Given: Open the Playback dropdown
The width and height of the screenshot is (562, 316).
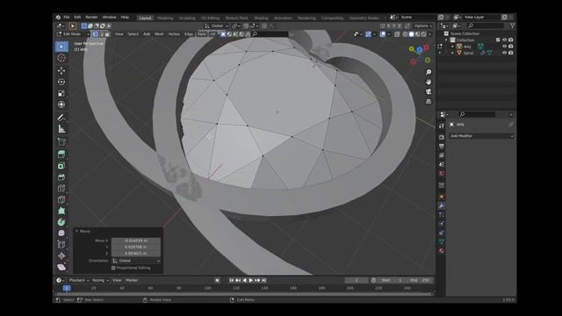Looking at the screenshot, I should pos(79,280).
